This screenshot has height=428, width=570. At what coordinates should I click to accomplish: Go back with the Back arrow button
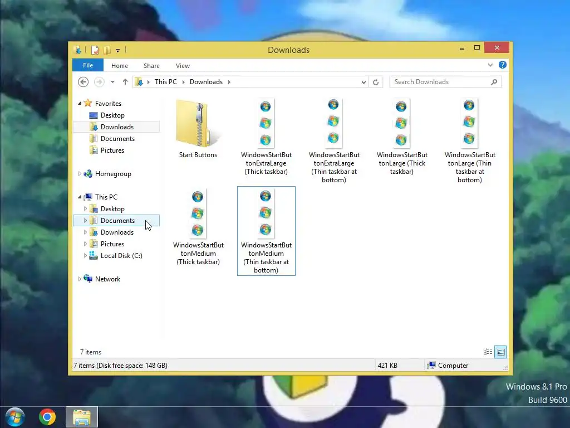(83, 82)
